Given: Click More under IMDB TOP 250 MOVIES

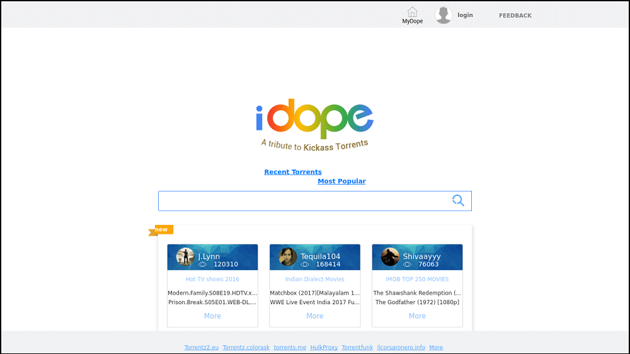Looking at the screenshot, I should pyautogui.click(x=417, y=316).
